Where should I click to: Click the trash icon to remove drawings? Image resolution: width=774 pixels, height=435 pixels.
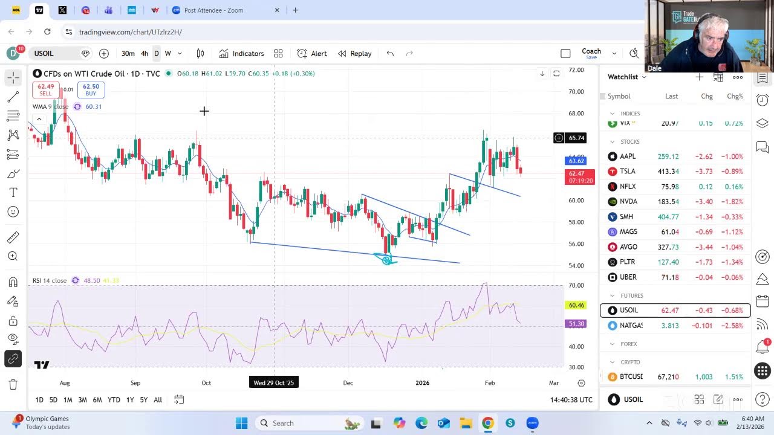point(13,384)
